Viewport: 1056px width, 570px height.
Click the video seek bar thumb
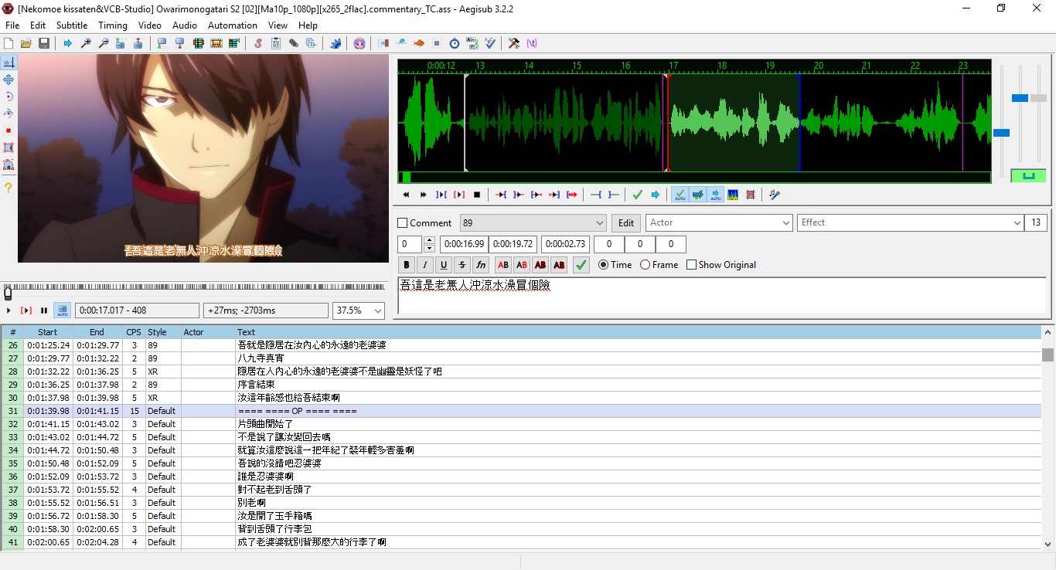click(8, 293)
